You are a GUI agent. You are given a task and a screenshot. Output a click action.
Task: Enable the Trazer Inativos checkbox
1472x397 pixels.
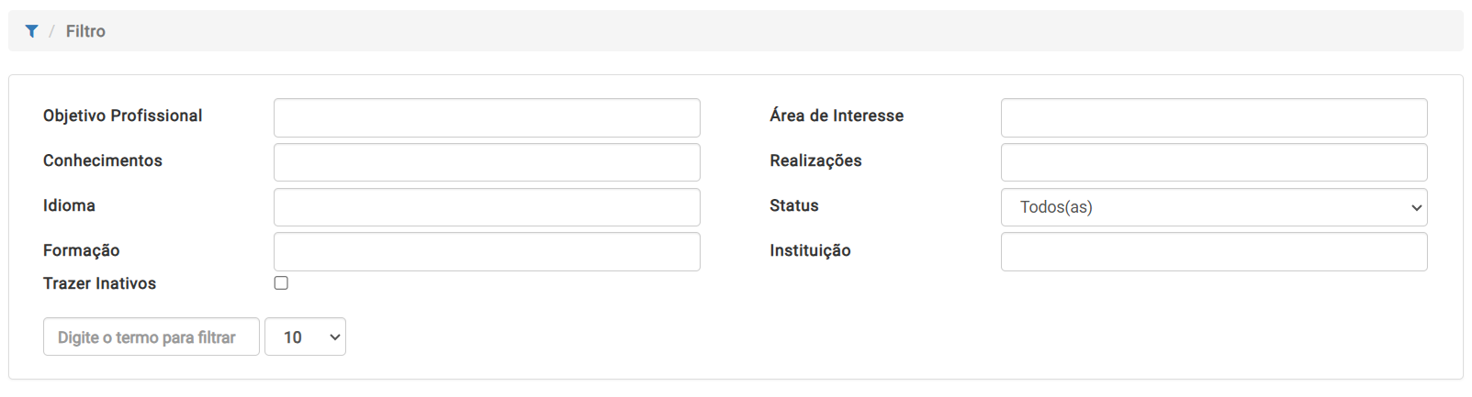pyautogui.click(x=281, y=283)
